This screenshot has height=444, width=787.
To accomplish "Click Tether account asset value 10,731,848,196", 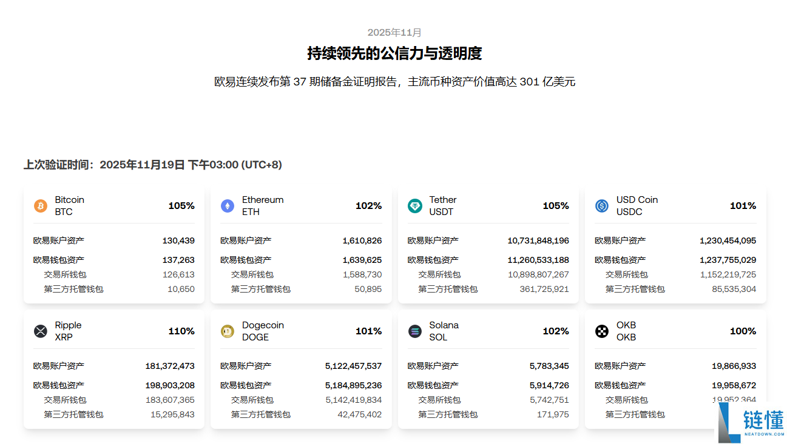I will point(538,240).
